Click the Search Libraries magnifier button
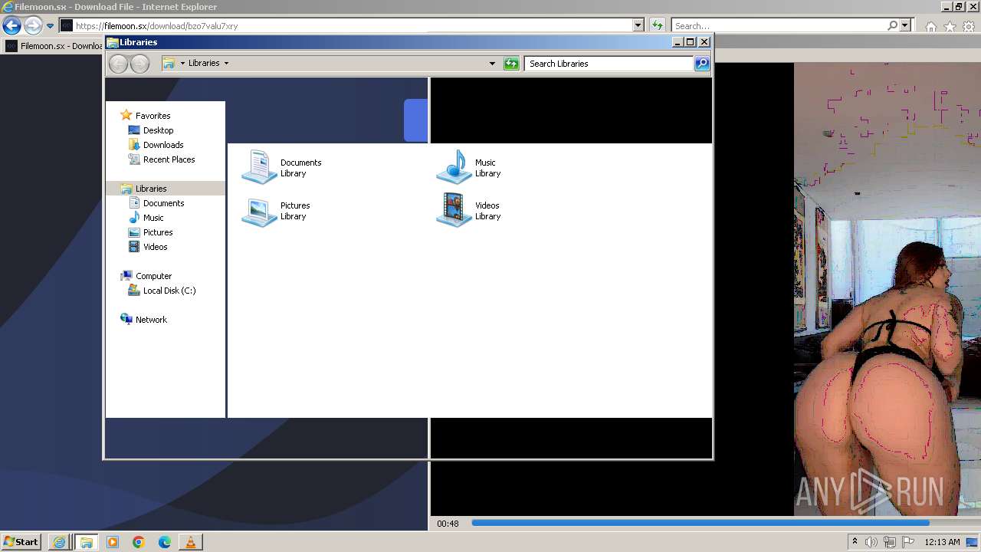Image resolution: width=981 pixels, height=552 pixels. point(702,64)
